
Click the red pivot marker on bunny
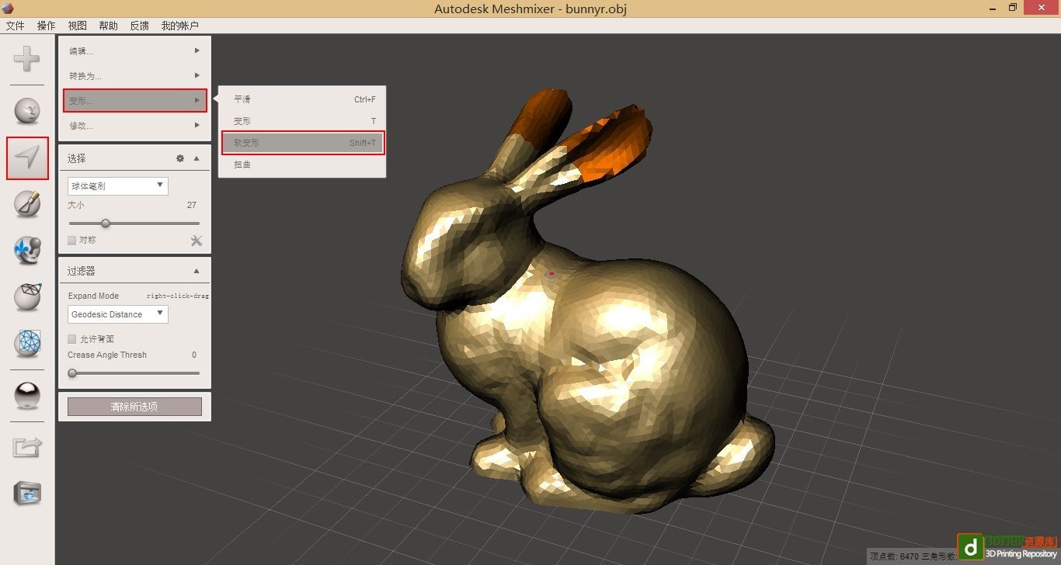coord(551,274)
